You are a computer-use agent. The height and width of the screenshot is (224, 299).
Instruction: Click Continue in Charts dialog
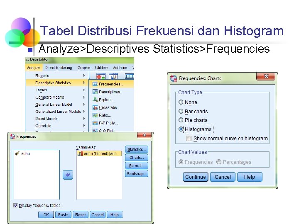pyautogui.click(x=196, y=177)
